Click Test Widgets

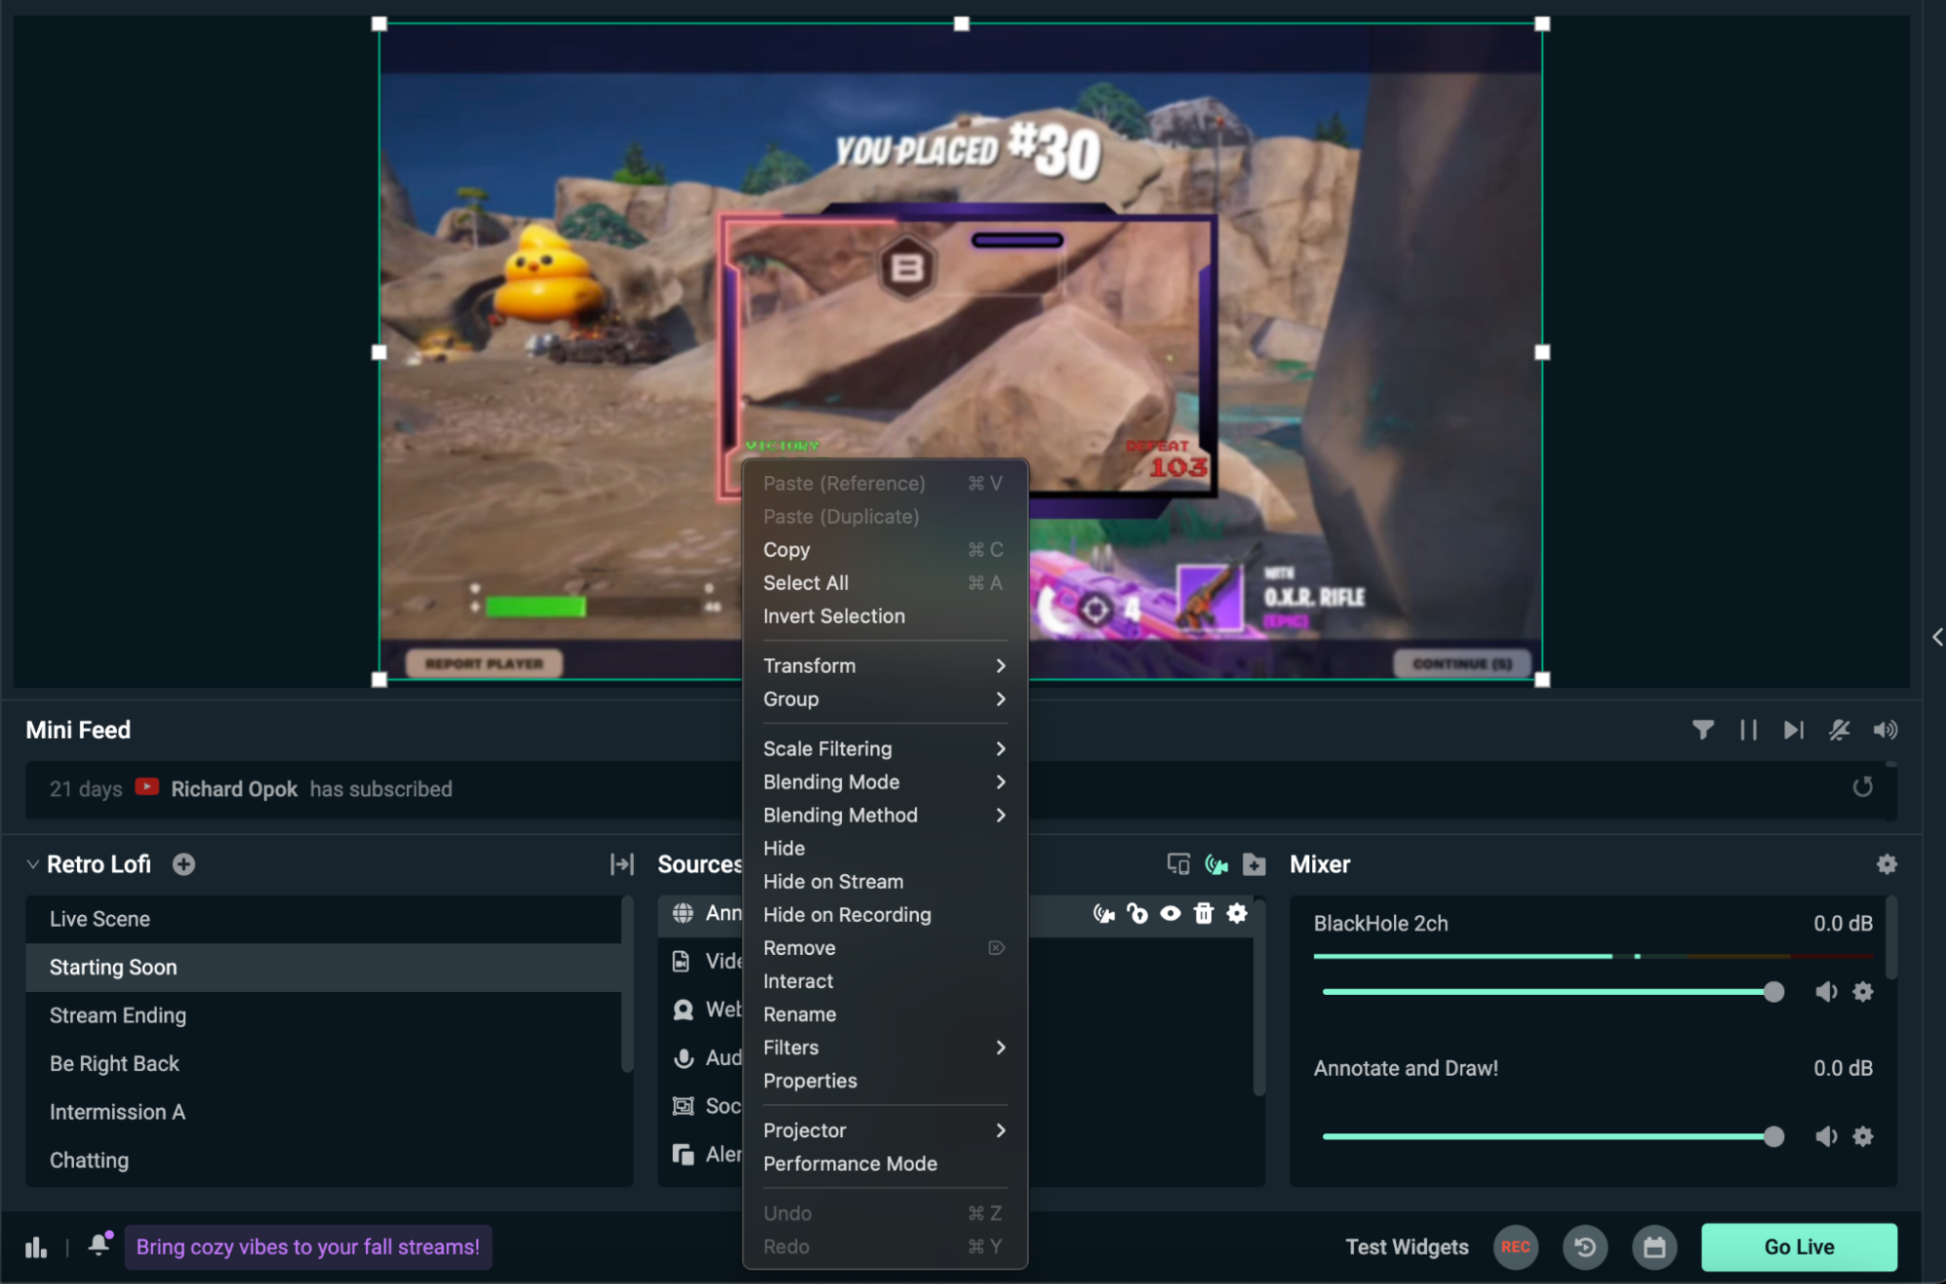pyautogui.click(x=1407, y=1247)
